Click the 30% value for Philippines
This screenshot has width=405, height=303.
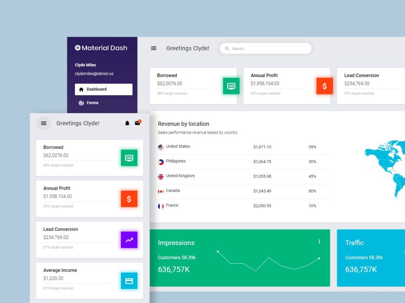coord(312,161)
